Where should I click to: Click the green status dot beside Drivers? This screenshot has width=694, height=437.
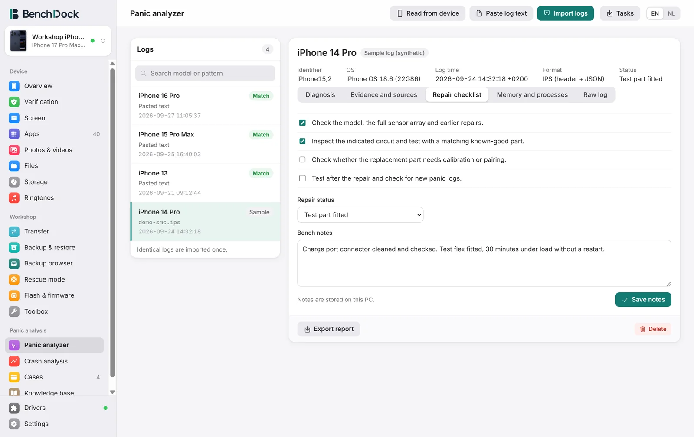point(105,408)
